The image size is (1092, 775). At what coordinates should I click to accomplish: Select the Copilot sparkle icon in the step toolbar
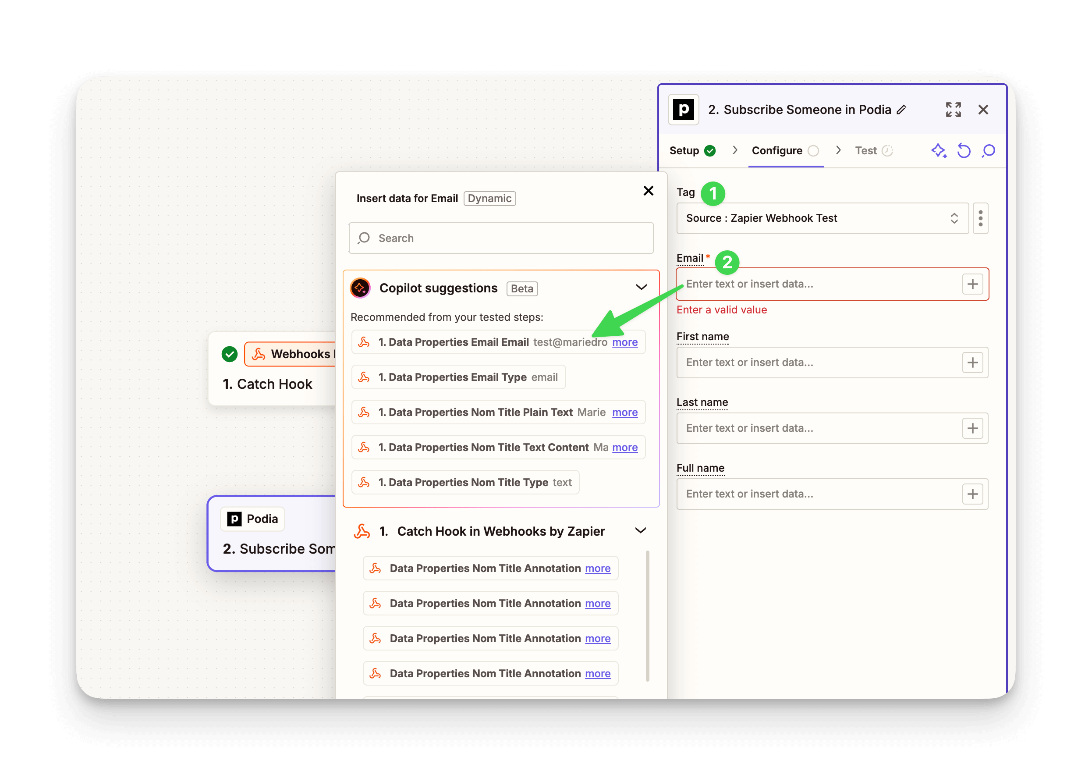point(939,151)
